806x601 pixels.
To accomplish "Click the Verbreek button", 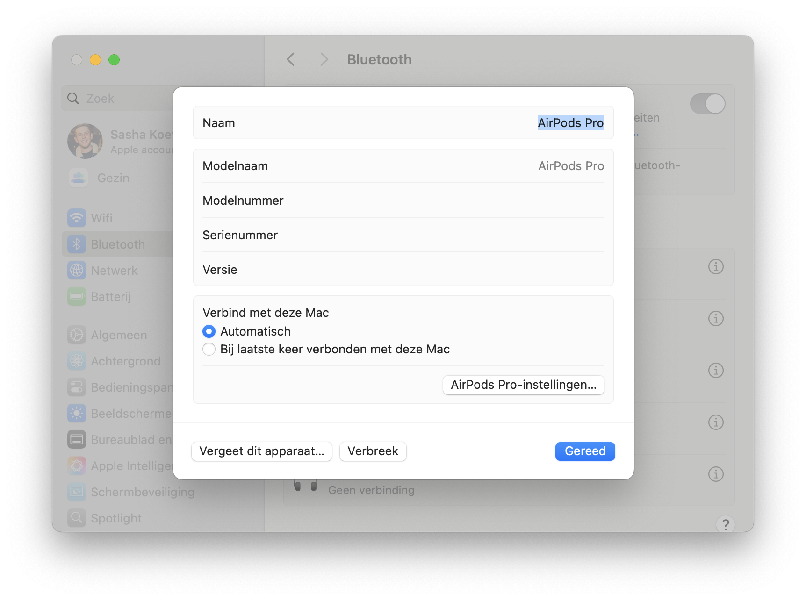I will (373, 451).
